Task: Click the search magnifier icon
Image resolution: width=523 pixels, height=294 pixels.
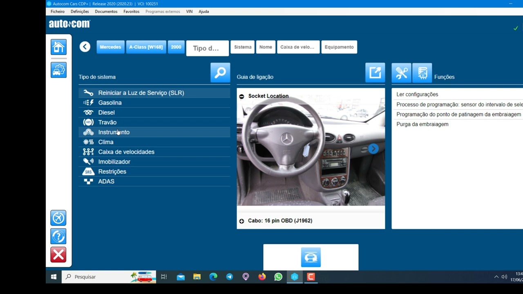Action: [220, 73]
